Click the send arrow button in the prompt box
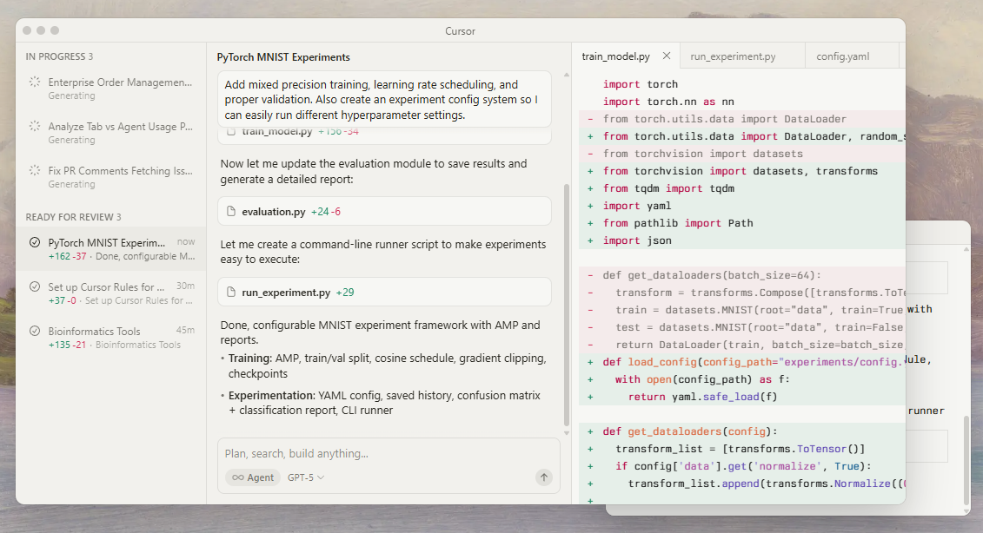 click(x=543, y=477)
